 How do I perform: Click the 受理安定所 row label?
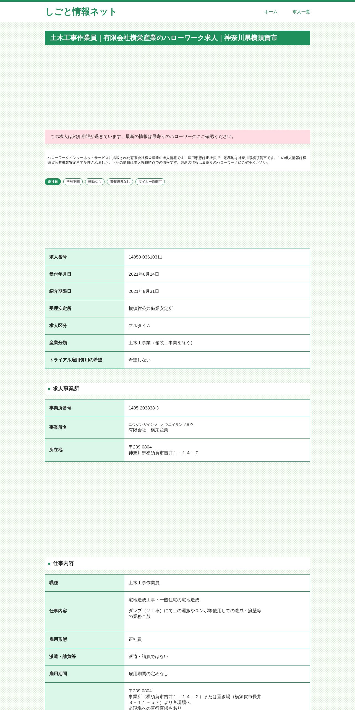point(60,309)
